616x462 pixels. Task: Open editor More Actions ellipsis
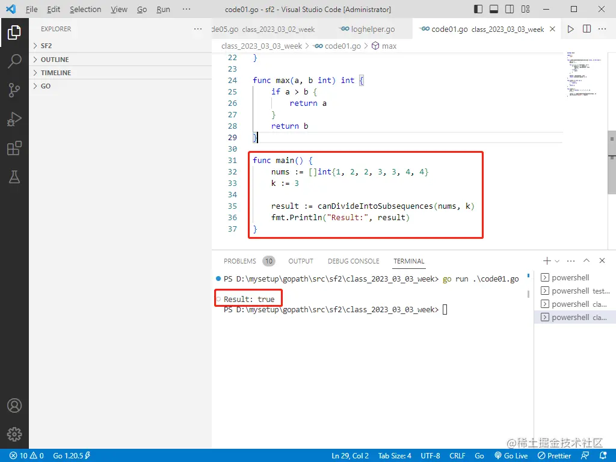(x=602, y=29)
